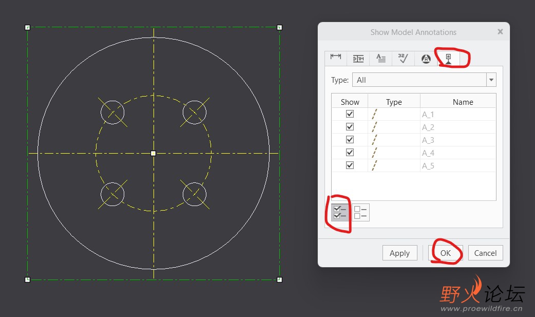Confirm with the OK button
The height and width of the screenshot is (317, 535).
[445, 253]
